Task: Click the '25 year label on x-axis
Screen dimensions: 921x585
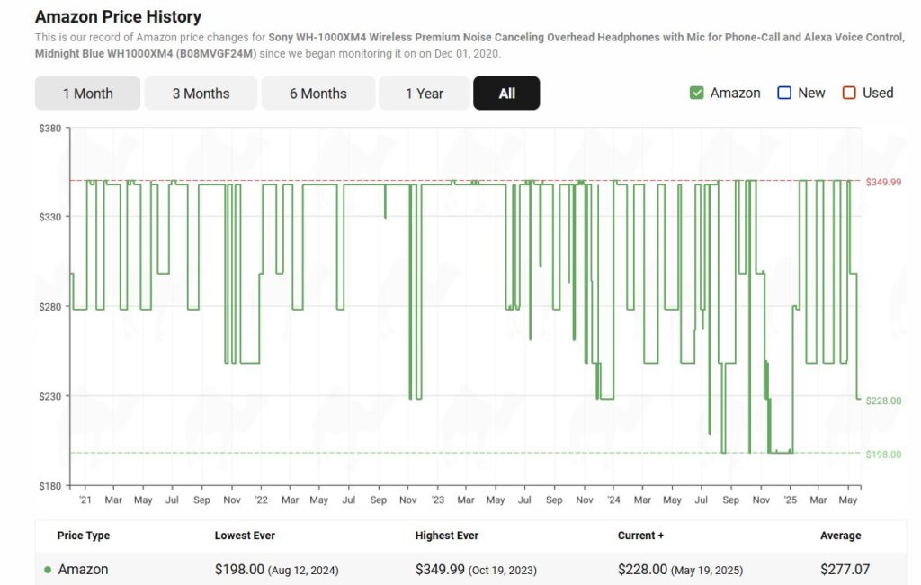Action: (790, 499)
